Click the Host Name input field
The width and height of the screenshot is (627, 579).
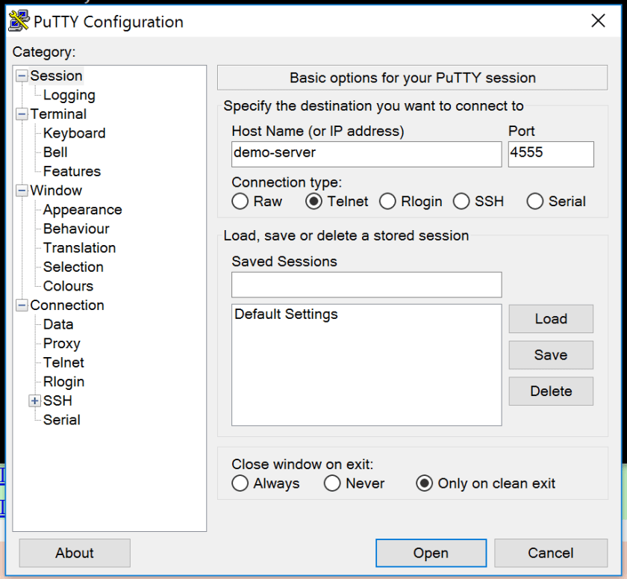[x=366, y=155]
